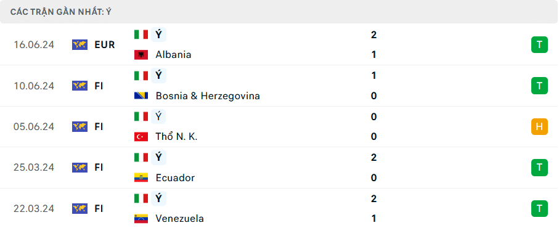Click the 10.06.24 match date
Viewport: 559px width, 228px height.
(34, 86)
